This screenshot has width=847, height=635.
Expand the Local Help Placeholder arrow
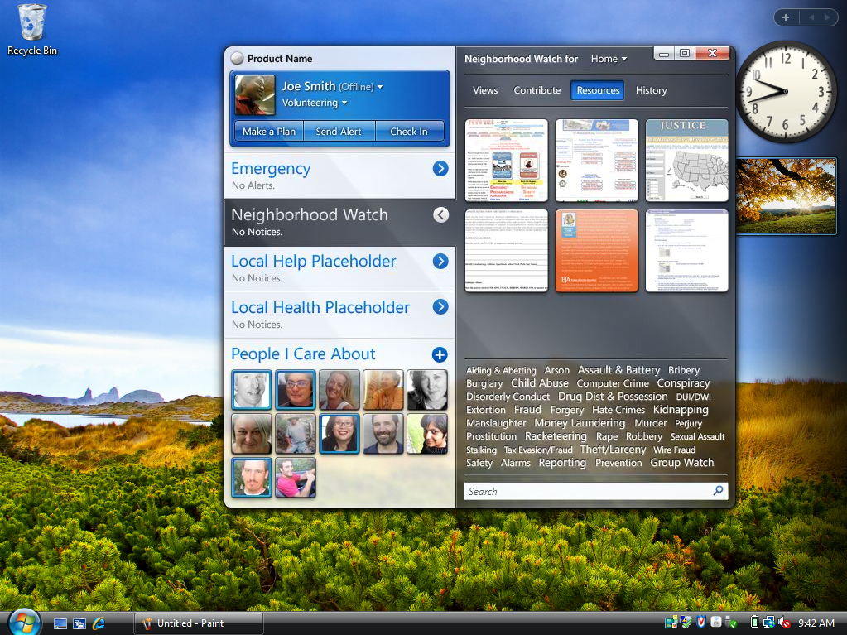point(440,262)
